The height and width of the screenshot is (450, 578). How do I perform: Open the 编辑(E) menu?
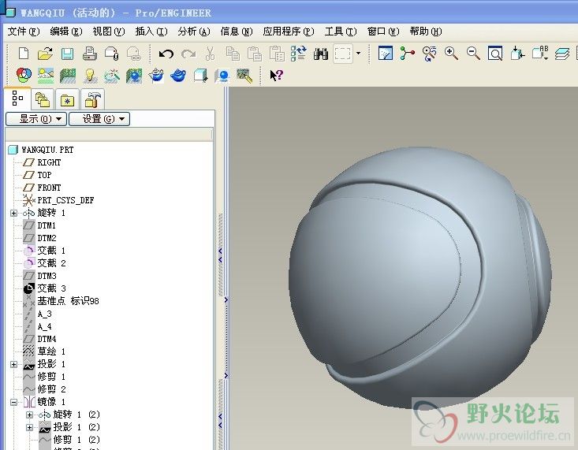[66, 32]
